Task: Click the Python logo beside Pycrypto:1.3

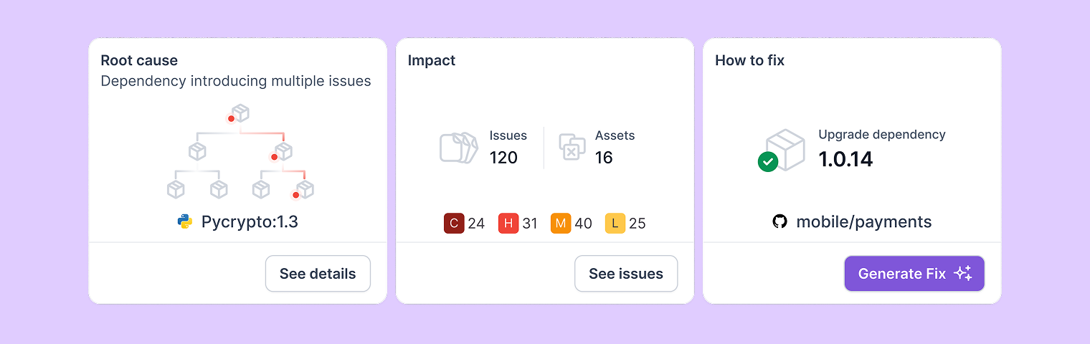Action: pos(185,222)
